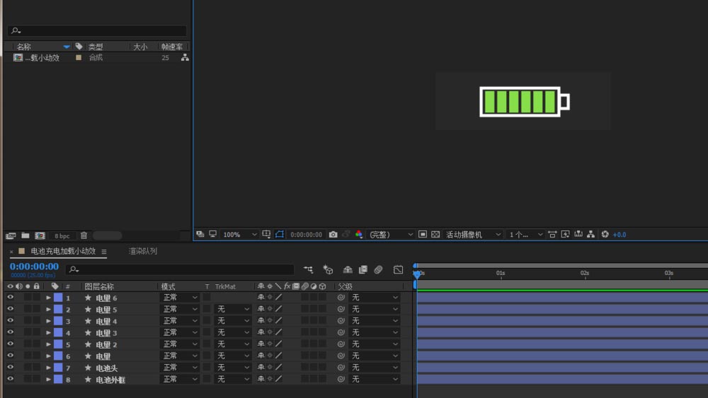Click the delete trash icon in project panel
708x398 pixels.
84,235
